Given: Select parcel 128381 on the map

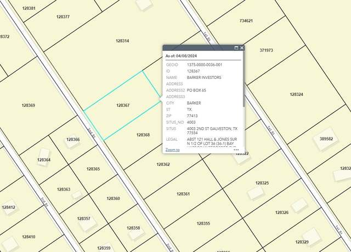Looking at the screenshot, I should (x=29, y=8).
